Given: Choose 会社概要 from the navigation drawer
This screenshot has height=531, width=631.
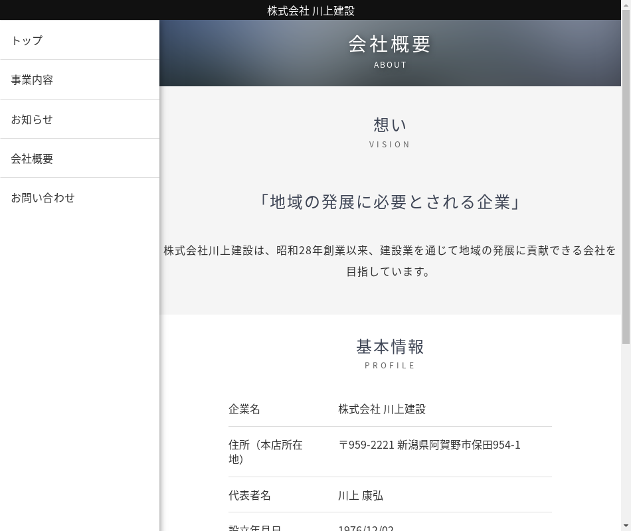Looking at the screenshot, I should coord(32,159).
